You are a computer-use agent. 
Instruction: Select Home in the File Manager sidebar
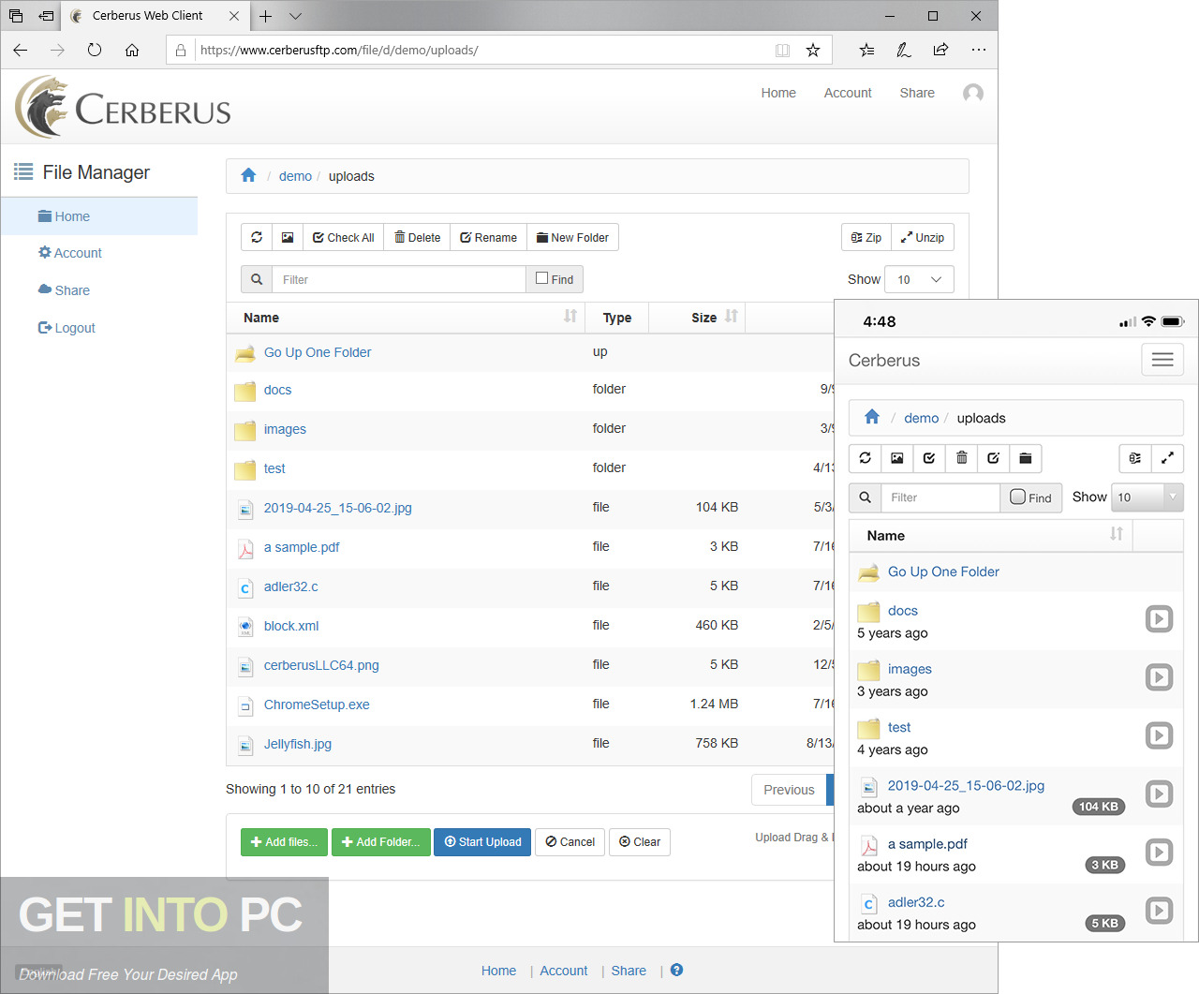point(98,216)
